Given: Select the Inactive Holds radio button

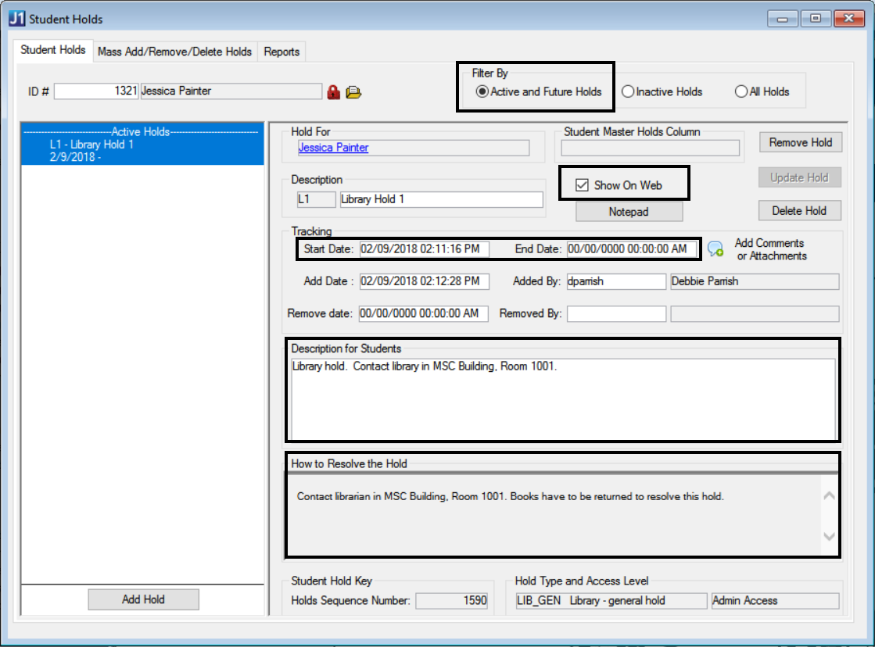Looking at the screenshot, I should pos(628,92).
